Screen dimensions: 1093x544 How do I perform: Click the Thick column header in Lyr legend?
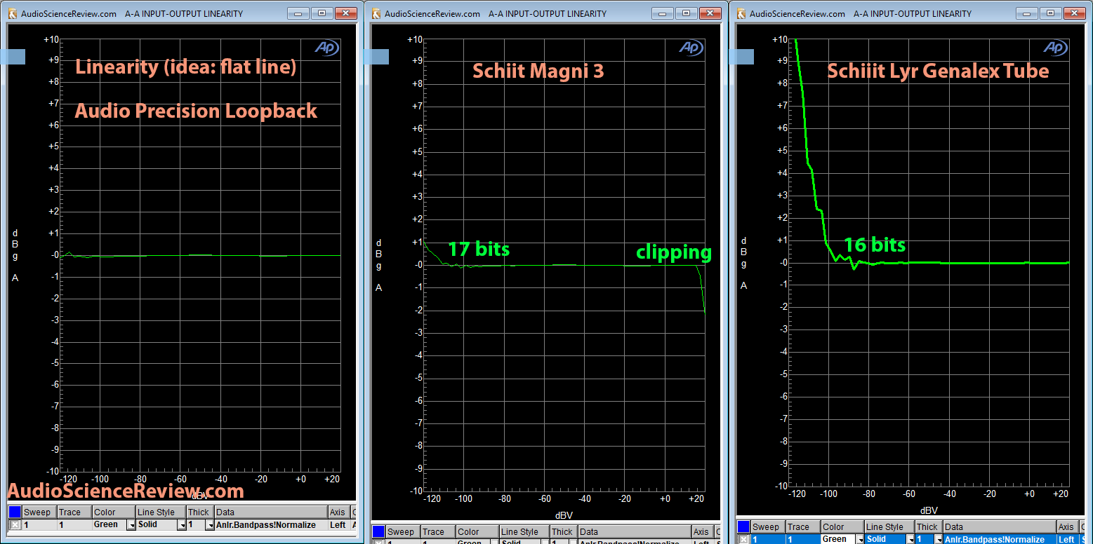tap(928, 527)
